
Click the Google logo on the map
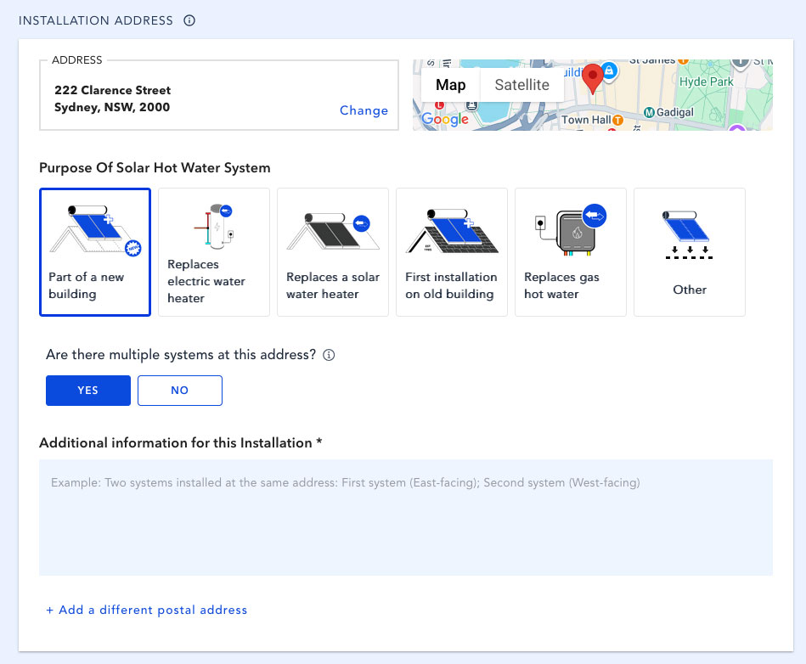445,120
